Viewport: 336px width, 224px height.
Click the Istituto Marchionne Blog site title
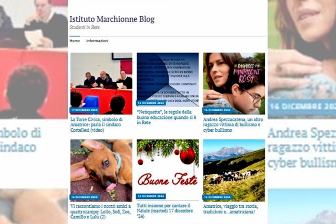coord(112,19)
